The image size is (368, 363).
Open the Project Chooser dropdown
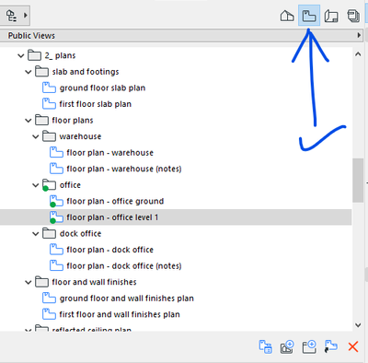15,15
